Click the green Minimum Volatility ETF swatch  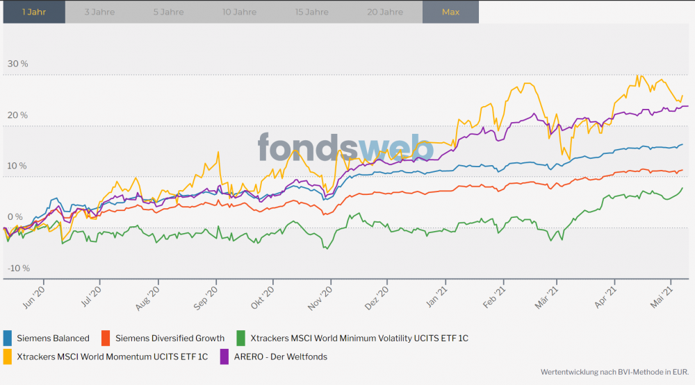(241, 339)
